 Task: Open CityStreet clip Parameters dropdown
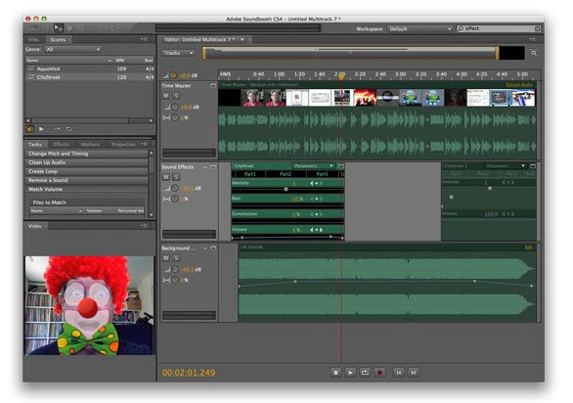click(x=313, y=166)
